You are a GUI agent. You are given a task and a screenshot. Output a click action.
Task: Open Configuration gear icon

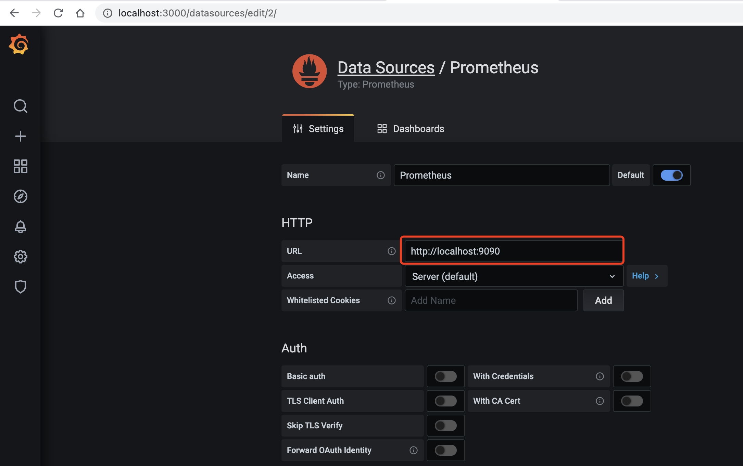(20, 257)
